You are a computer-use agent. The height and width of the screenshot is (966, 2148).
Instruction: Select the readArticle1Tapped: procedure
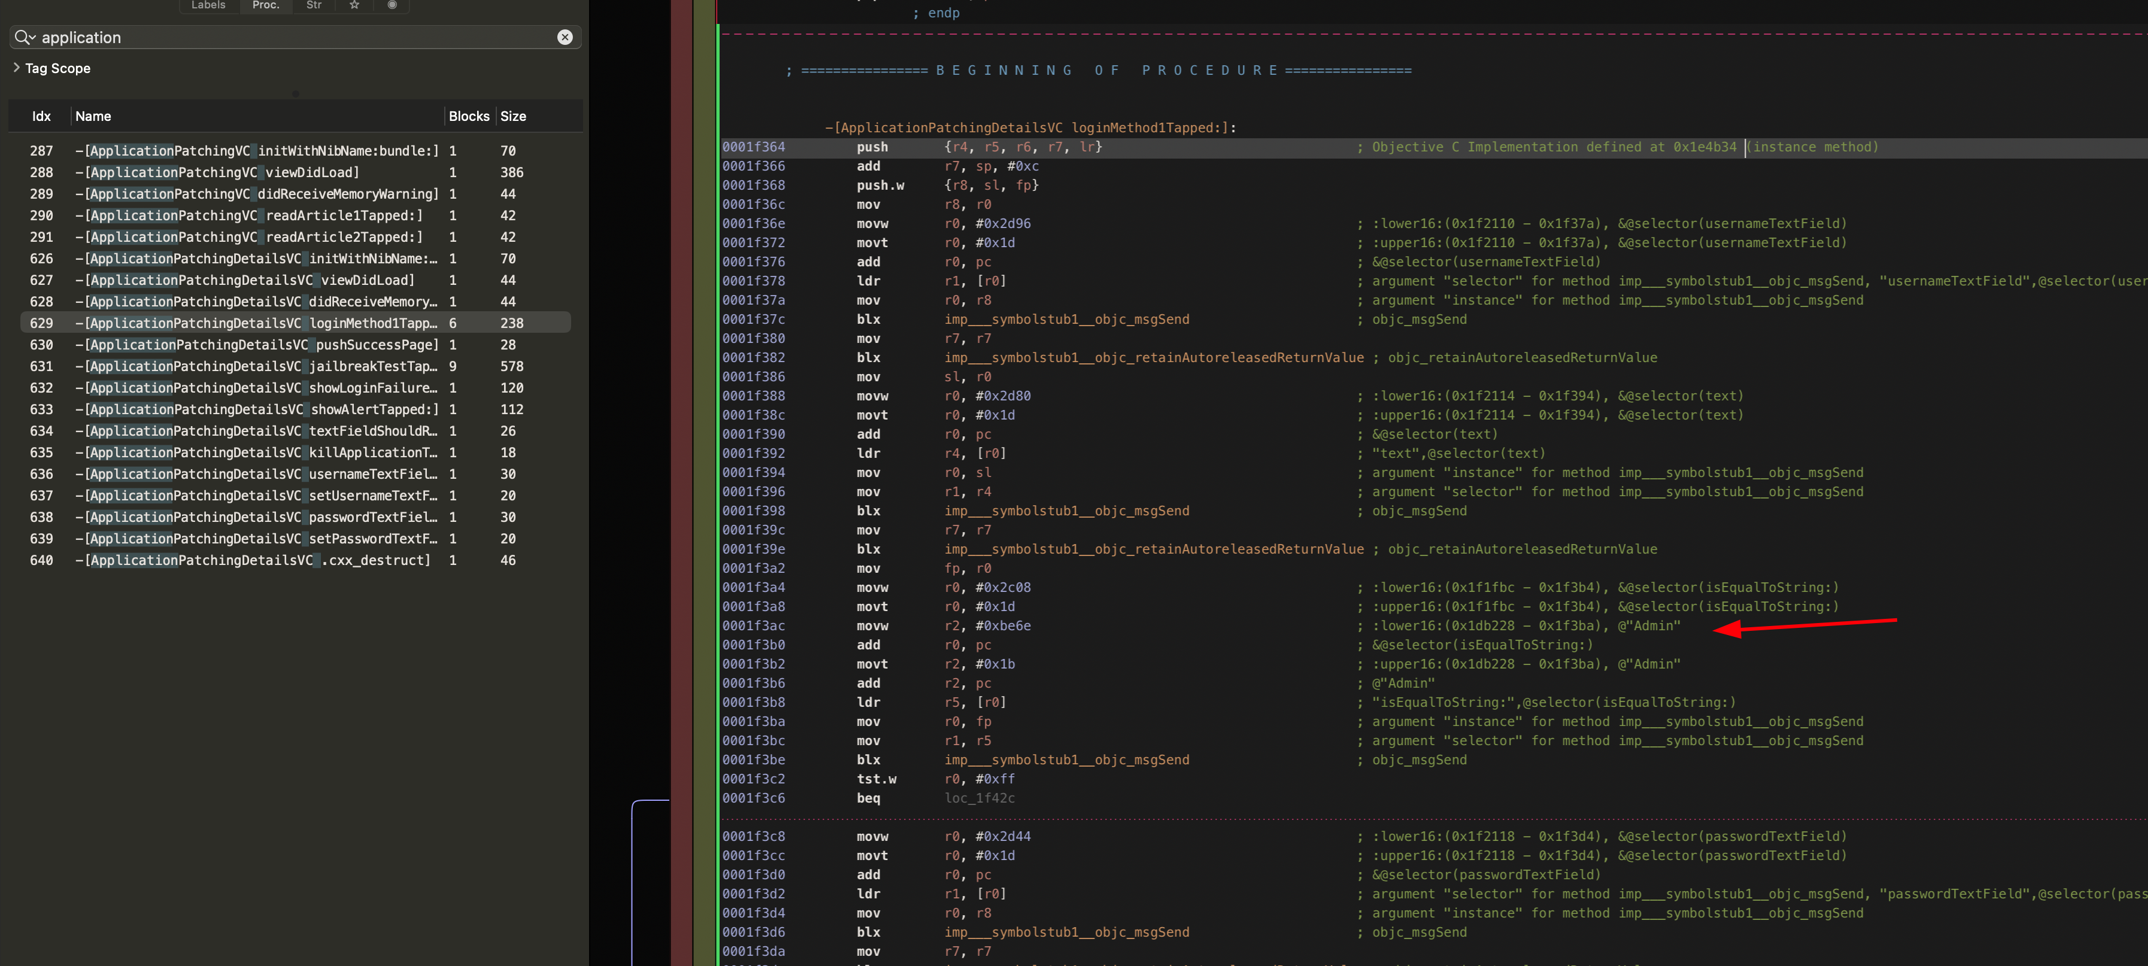click(295, 216)
